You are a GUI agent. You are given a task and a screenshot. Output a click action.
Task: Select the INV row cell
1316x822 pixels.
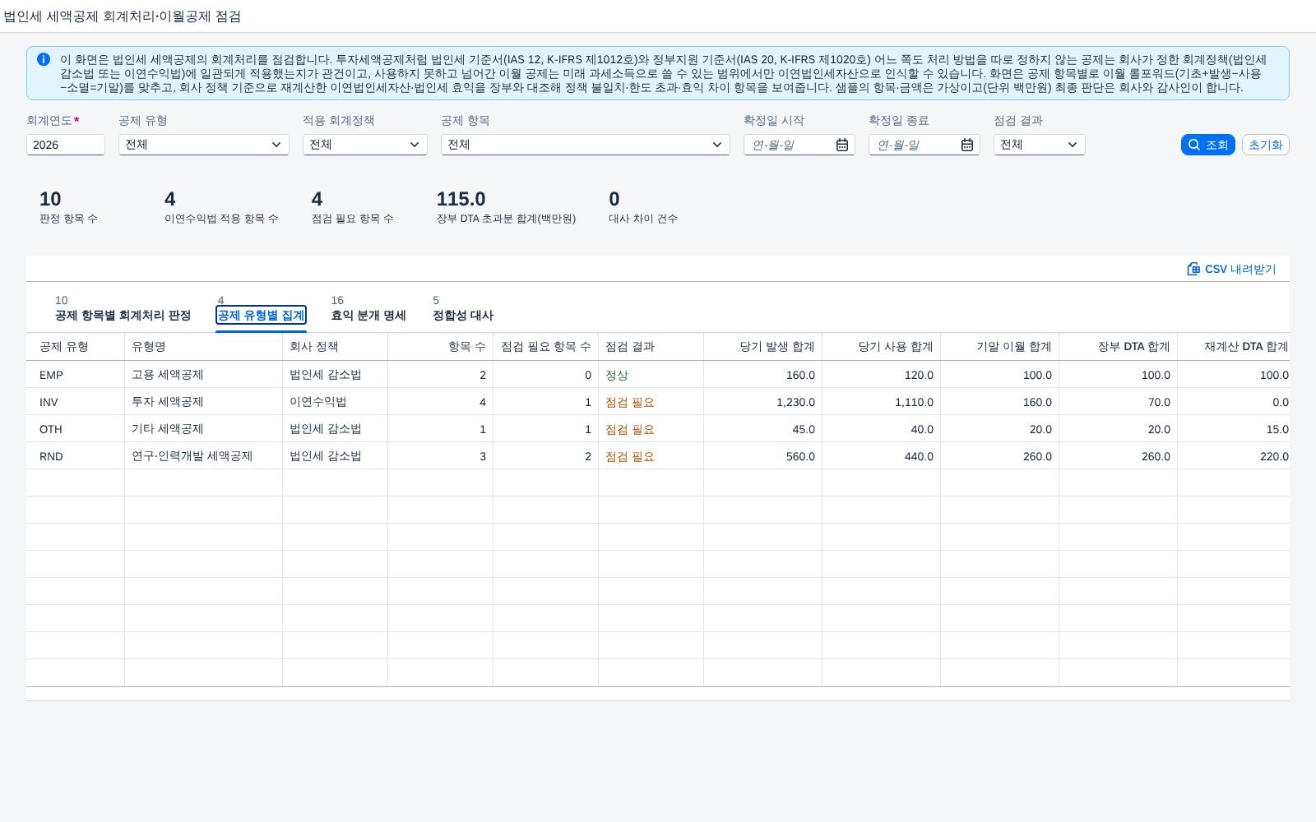point(75,402)
